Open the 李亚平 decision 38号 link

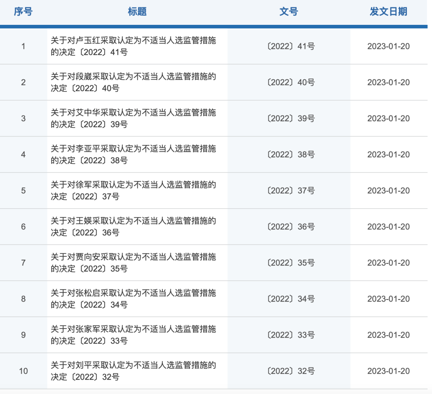pyautogui.click(x=133, y=154)
